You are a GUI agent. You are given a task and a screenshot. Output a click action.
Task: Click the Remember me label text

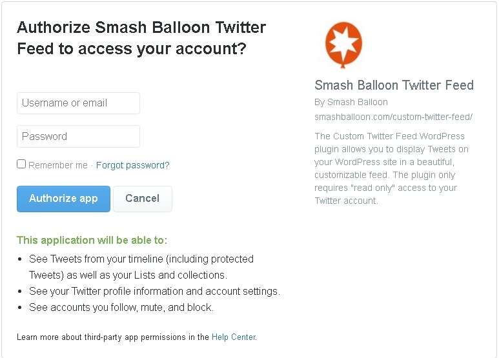tap(58, 165)
